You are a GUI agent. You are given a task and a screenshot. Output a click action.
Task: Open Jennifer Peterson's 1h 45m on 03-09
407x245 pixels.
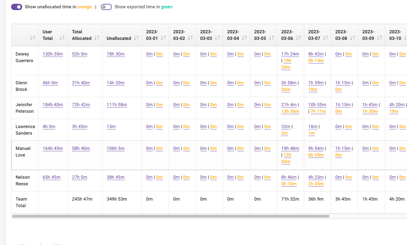tap(370, 105)
